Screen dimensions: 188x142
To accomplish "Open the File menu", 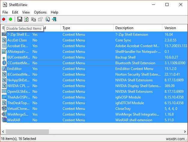I will coord(5,12).
